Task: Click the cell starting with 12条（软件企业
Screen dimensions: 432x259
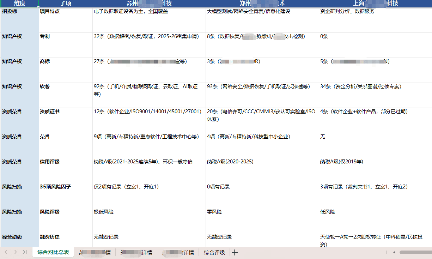Action: (x=149, y=120)
